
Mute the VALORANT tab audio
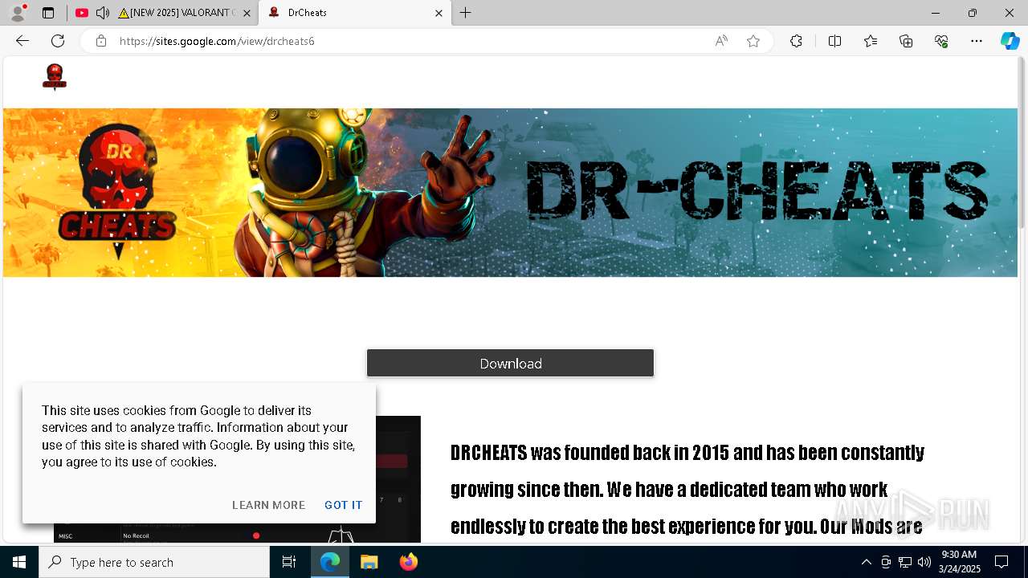coord(103,13)
